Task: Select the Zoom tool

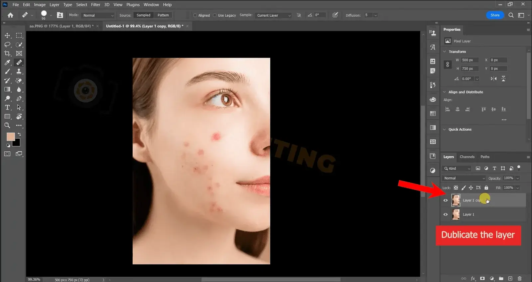Action: [x=7, y=125]
